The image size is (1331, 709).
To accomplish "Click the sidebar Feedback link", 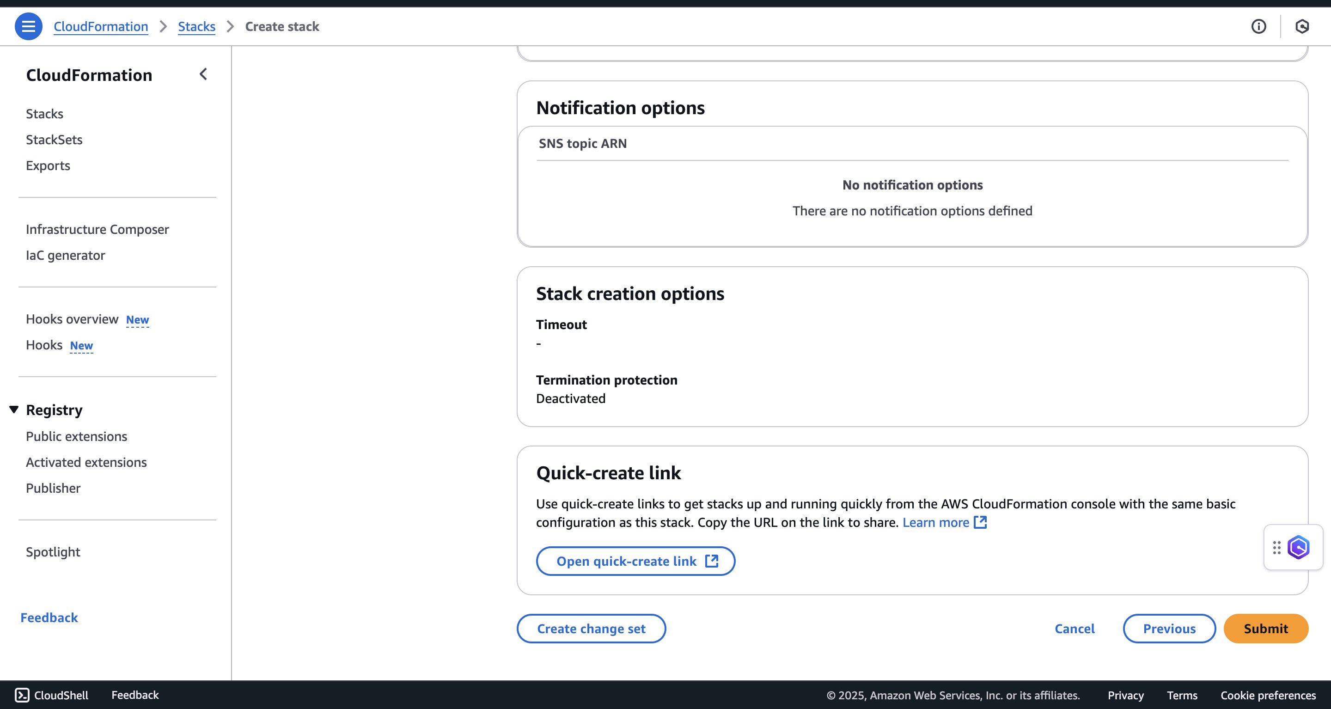I will [49, 617].
